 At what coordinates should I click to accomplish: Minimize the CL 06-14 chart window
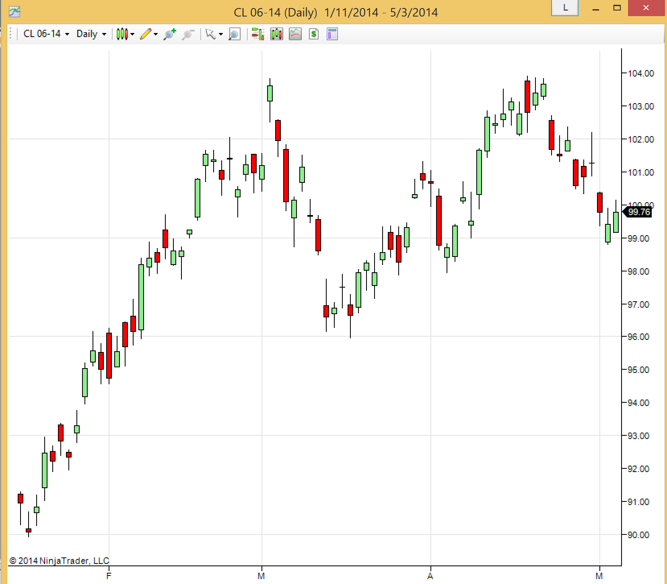pyautogui.click(x=596, y=8)
